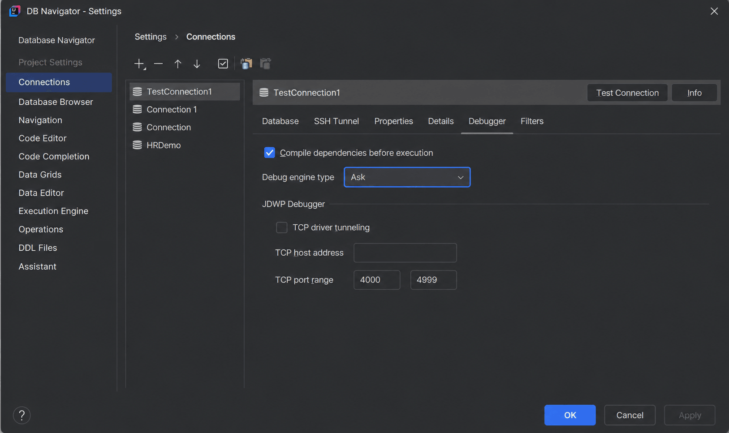Go to the Filters tab
729x433 pixels.
coord(532,121)
